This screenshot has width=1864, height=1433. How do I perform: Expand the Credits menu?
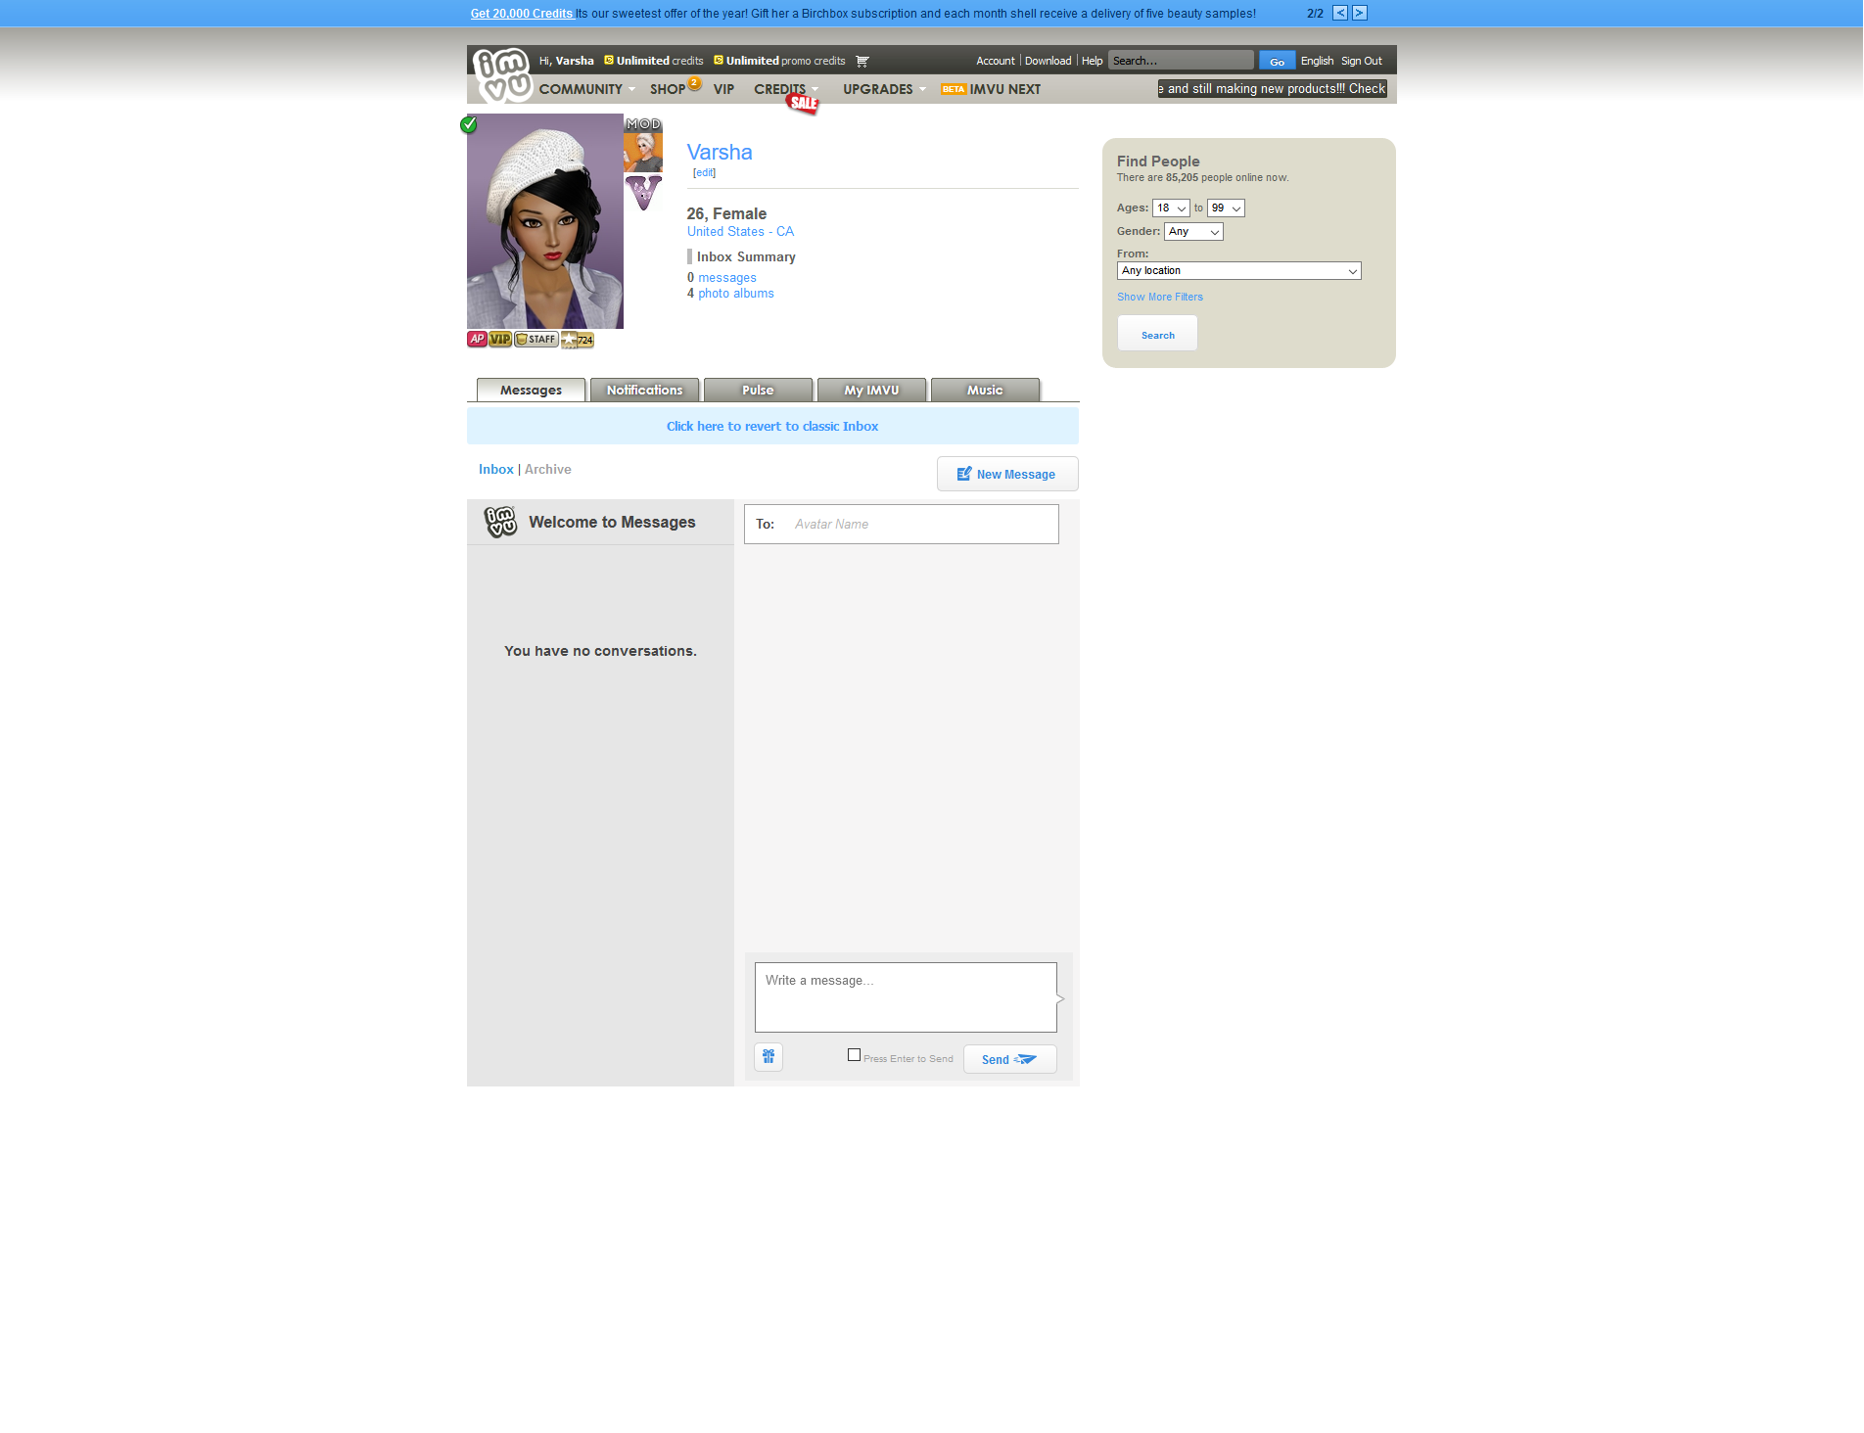point(786,89)
